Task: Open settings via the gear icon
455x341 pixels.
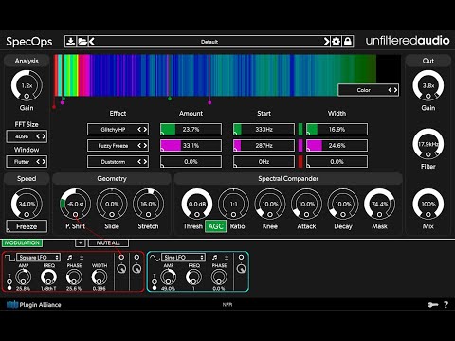Action: [337, 42]
